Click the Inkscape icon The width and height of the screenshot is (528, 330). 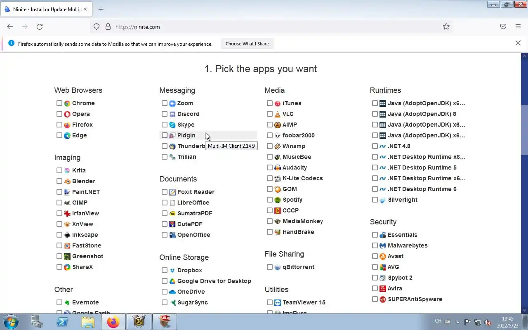click(x=67, y=235)
